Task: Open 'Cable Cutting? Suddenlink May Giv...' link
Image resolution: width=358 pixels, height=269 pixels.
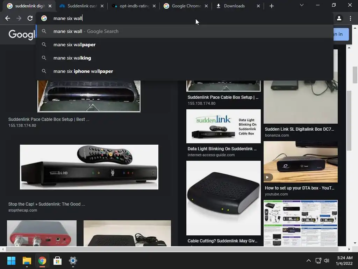Action: click(x=222, y=241)
